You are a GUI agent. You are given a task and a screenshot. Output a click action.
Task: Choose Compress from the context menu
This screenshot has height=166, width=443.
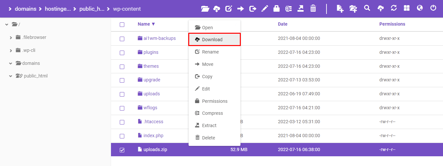[x=215, y=113]
